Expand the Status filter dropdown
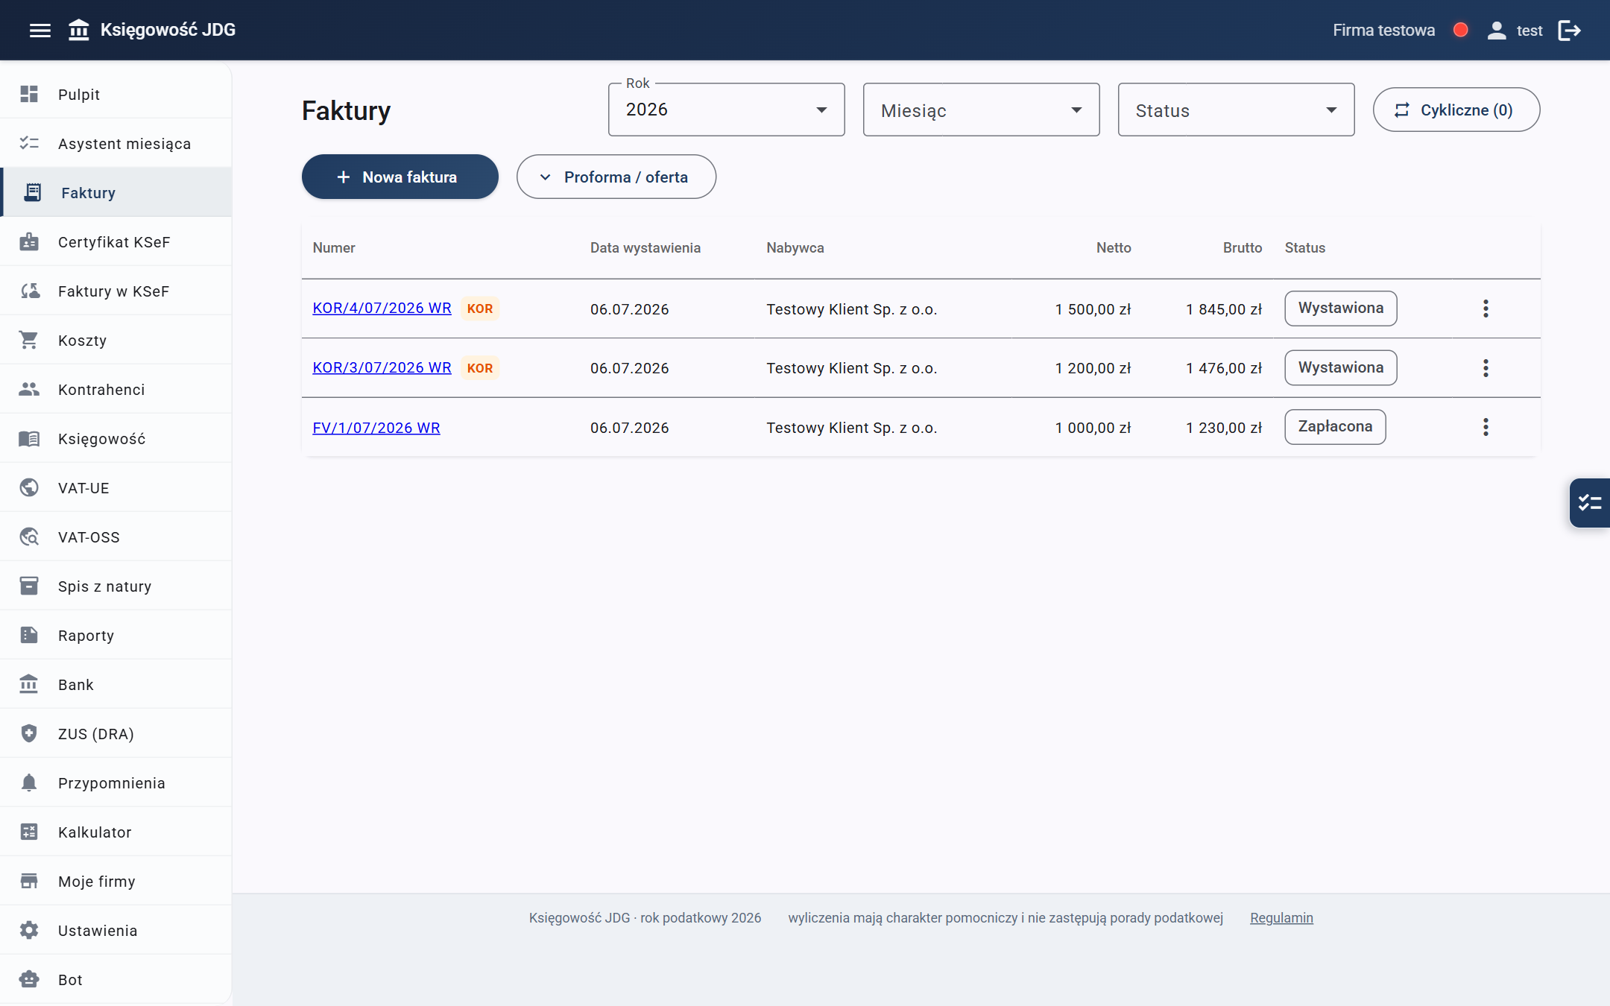Viewport: 1610px width, 1006px height. pyautogui.click(x=1236, y=110)
